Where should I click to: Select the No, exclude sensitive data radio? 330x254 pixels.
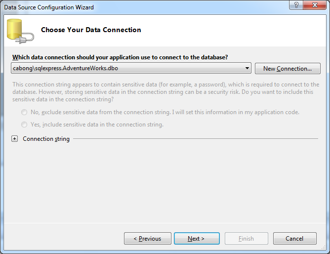[x=24, y=112]
